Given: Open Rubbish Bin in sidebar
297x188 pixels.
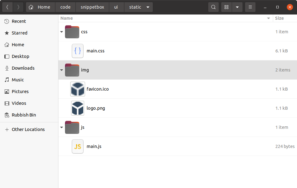Looking at the screenshot, I should 24,115.
